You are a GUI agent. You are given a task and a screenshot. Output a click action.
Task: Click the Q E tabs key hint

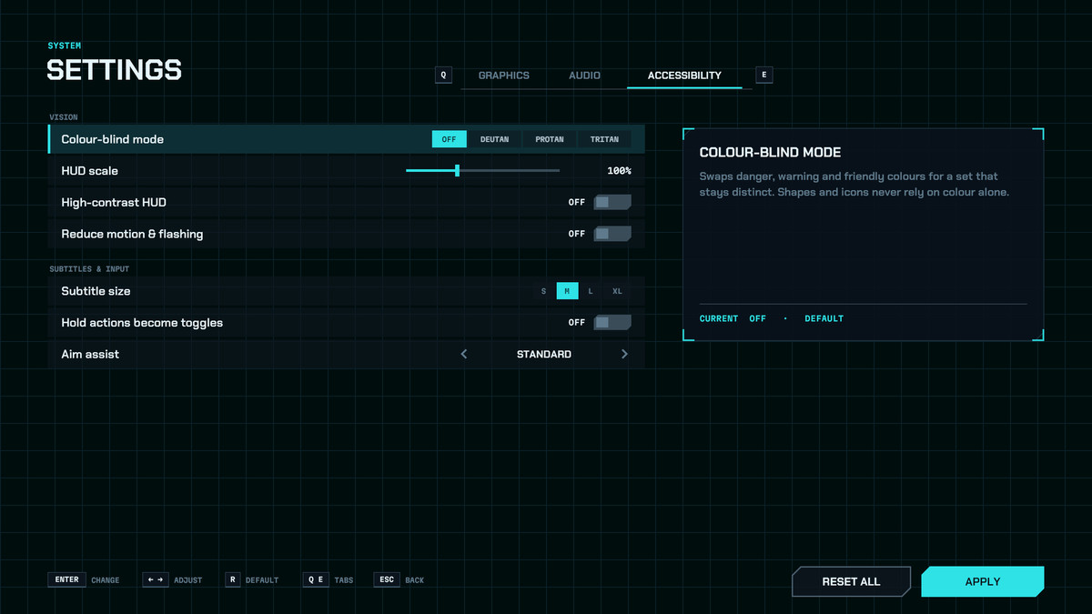316,579
